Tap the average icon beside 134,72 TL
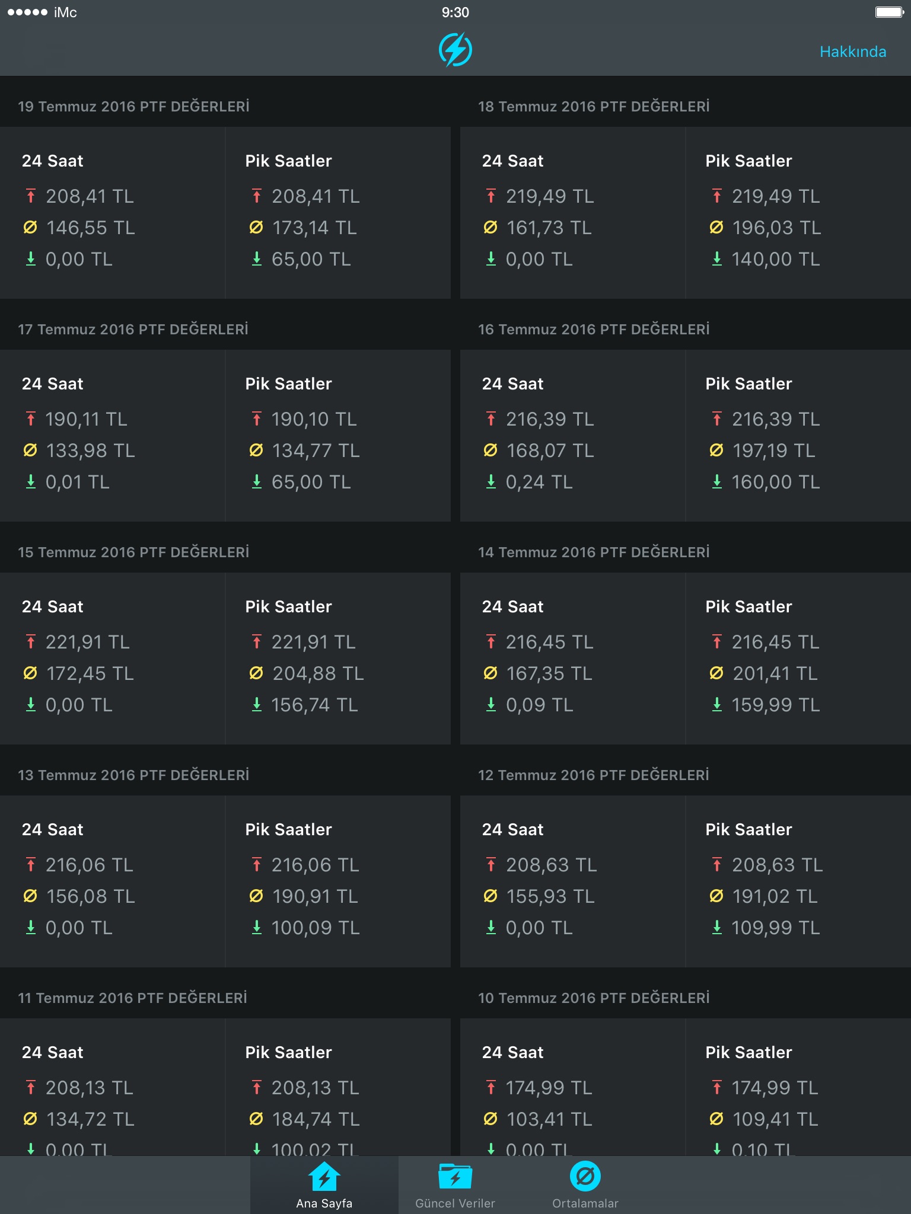 click(x=30, y=1119)
